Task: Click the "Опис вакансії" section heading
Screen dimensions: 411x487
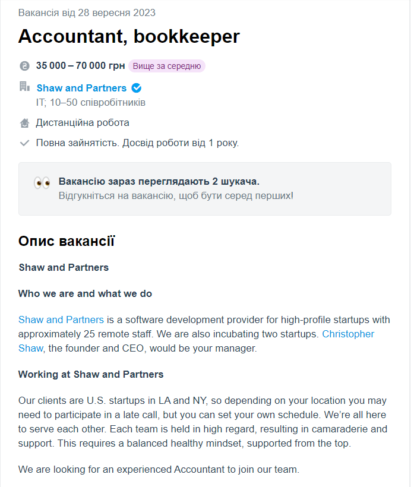Action: pos(67,241)
